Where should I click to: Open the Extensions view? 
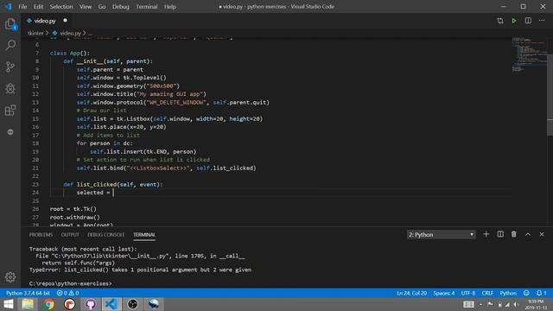pos(10,110)
